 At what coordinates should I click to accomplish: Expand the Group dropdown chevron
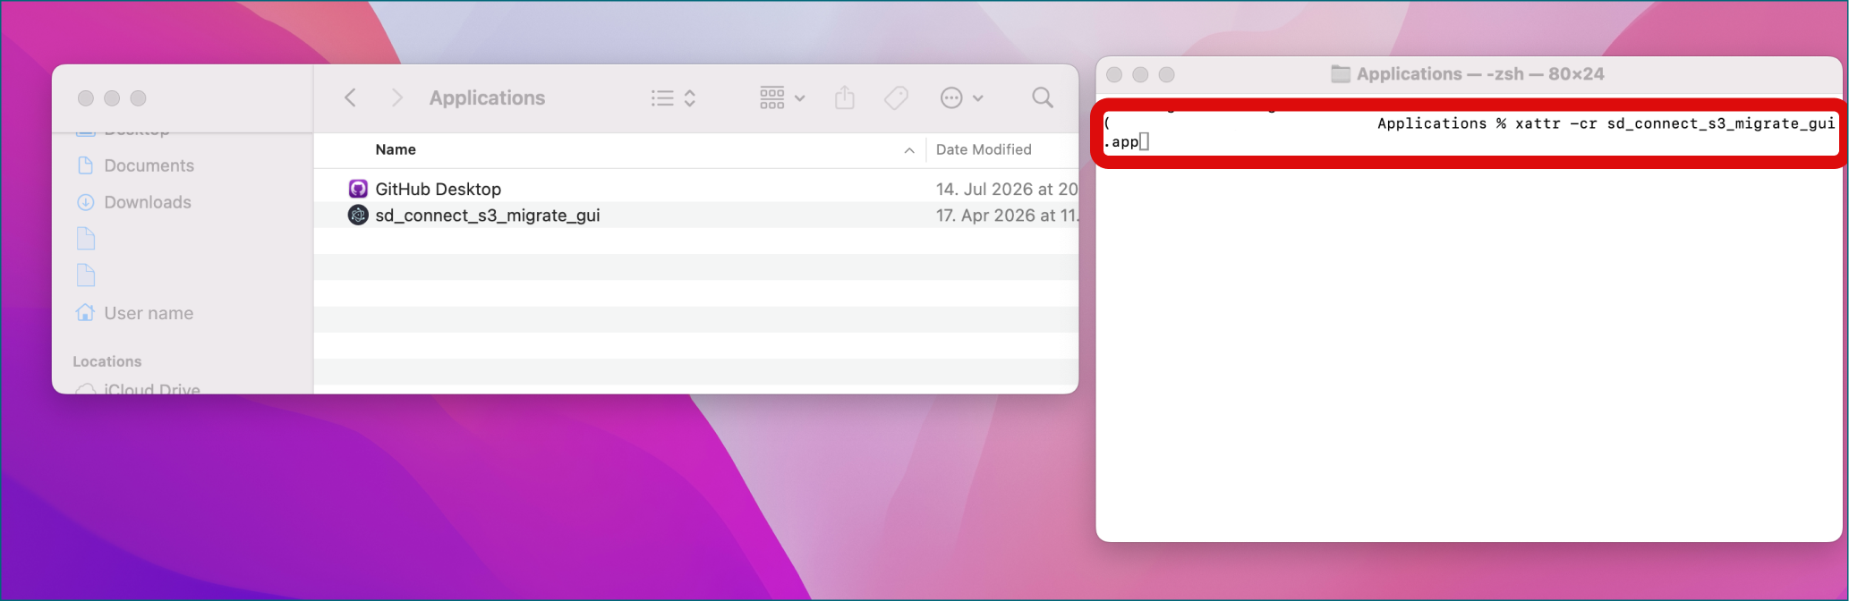tap(800, 98)
